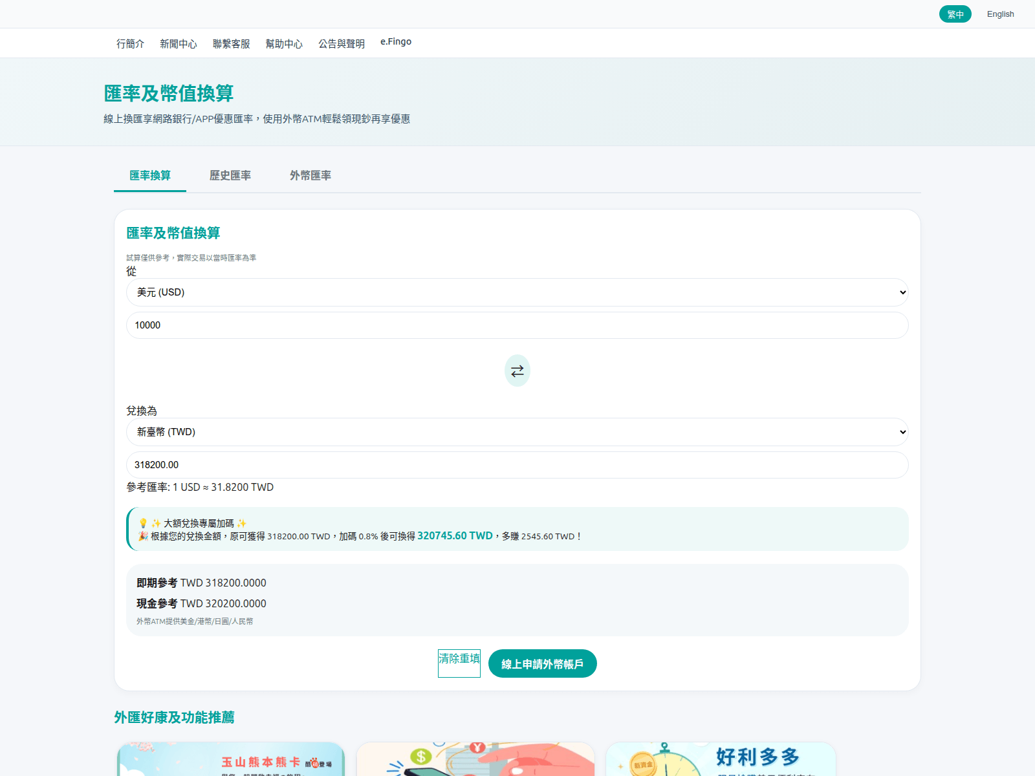Click the 外幣ATM提供美金/港幣/日圓/人民幣 note
The width and height of the screenshot is (1035, 776).
pos(195,621)
